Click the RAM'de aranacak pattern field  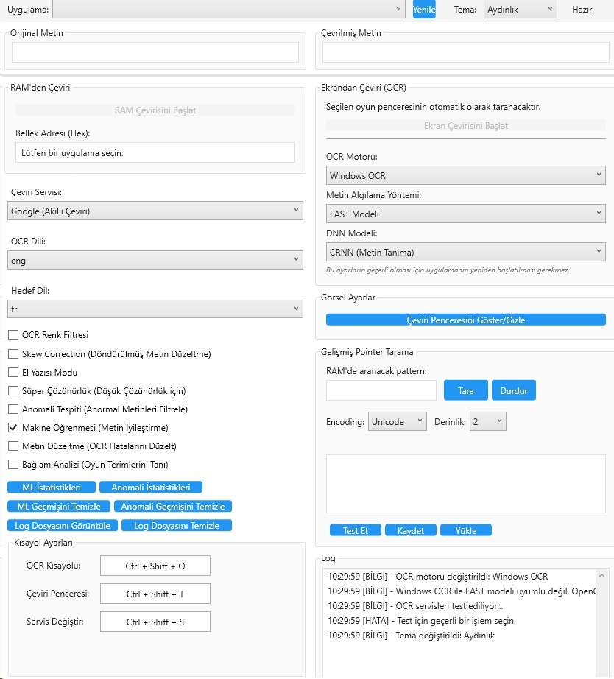click(x=381, y=390)
